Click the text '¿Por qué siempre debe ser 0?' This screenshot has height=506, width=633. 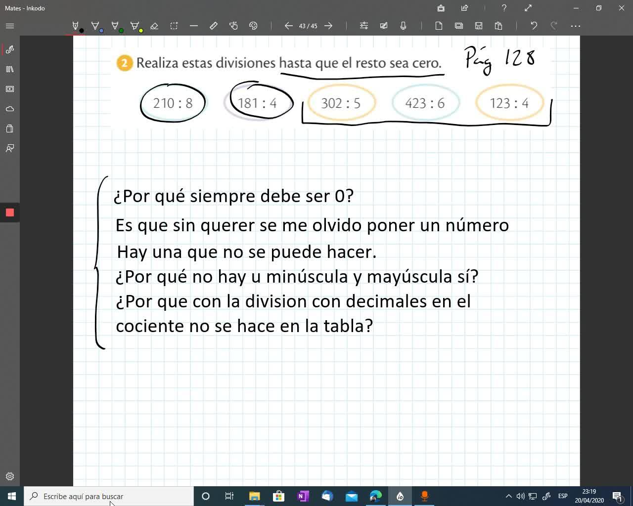[x=233, y=196]
